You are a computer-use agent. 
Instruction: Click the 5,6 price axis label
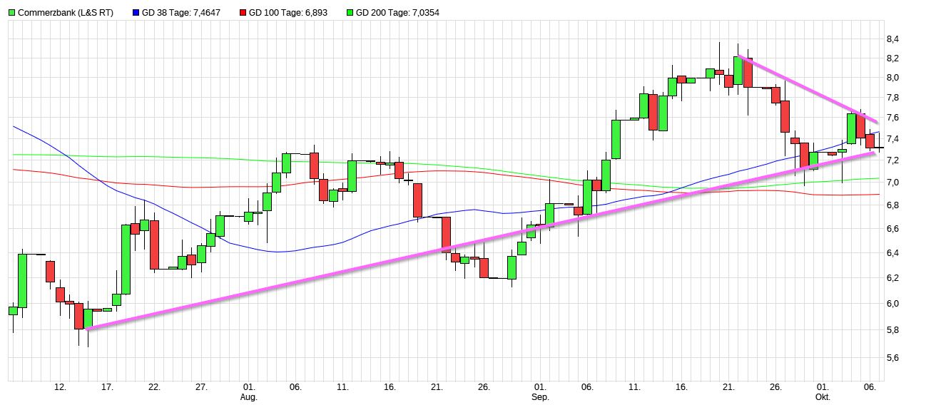pyautogui.click(x=892, y=358)
